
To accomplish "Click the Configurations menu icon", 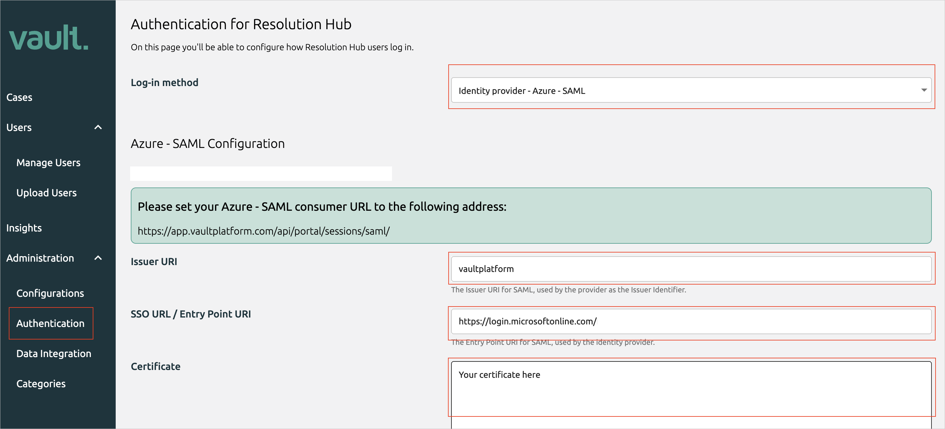I will tap(51, 293).
